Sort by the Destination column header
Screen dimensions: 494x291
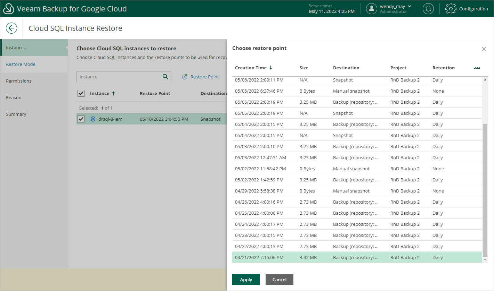pos(346,68)
